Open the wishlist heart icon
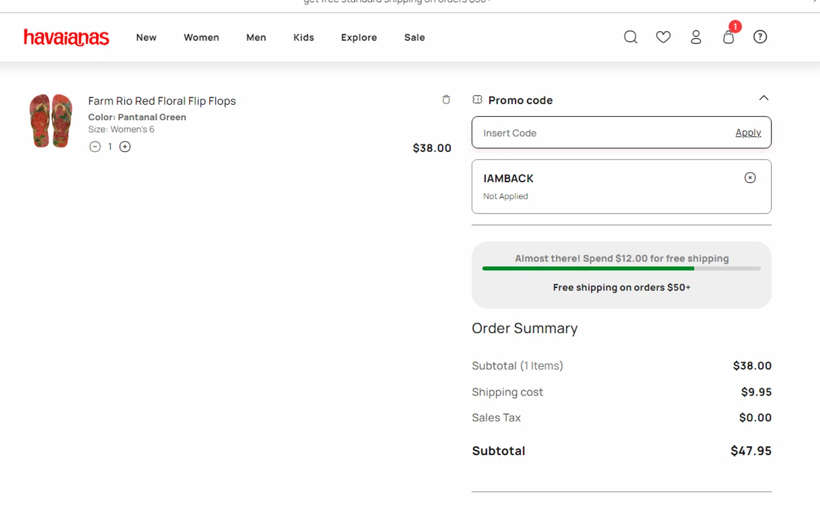The width and height of the screenshot is (820, 508). (x=663, y=37)
